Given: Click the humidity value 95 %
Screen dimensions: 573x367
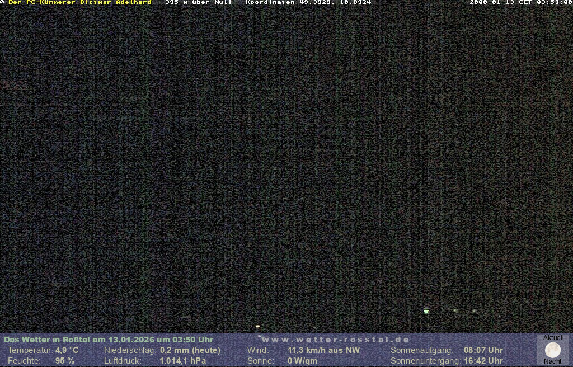Looking at the screenshot, I should 65,361.
